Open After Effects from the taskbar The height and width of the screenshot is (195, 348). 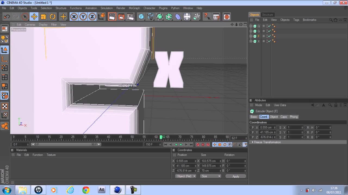point(102,190)
